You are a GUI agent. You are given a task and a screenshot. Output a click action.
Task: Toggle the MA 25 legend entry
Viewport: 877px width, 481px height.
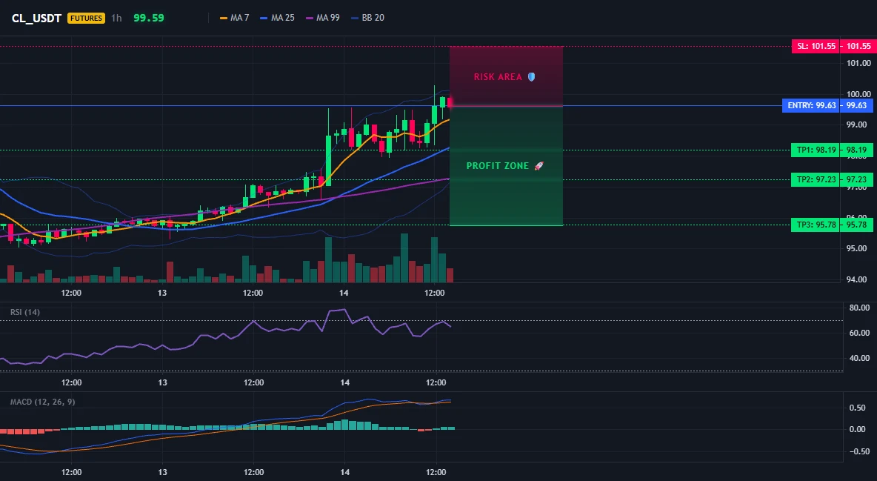click(277, 18)
